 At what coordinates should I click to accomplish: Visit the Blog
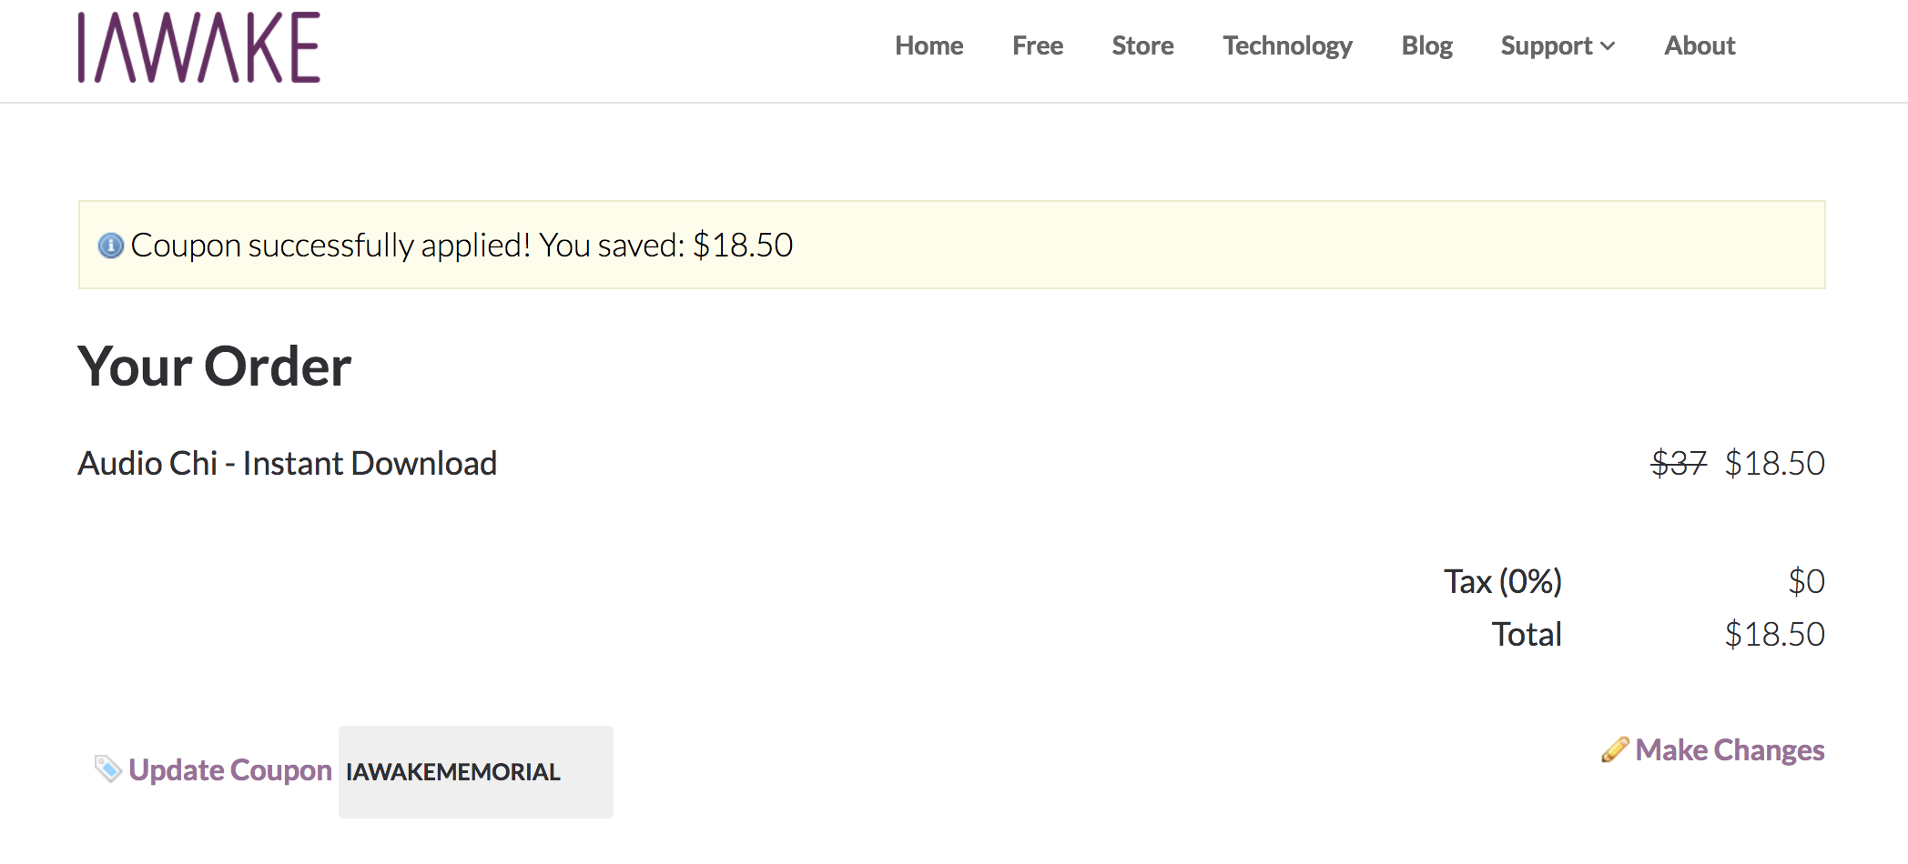[1426, 46]
